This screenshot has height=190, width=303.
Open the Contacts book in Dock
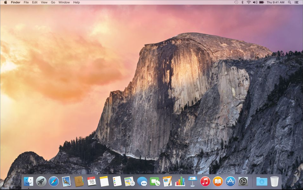pos(79,181)
